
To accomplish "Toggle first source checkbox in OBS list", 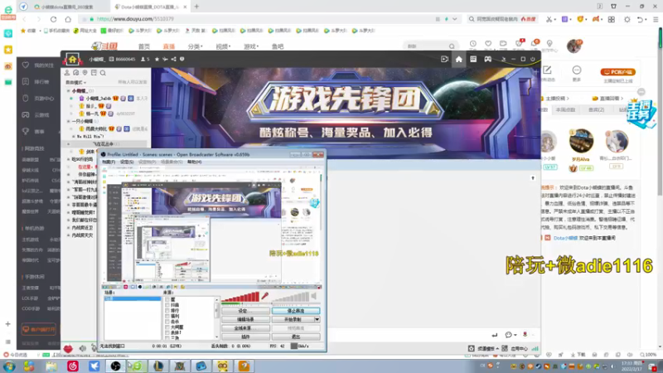I will coord(167,299).
